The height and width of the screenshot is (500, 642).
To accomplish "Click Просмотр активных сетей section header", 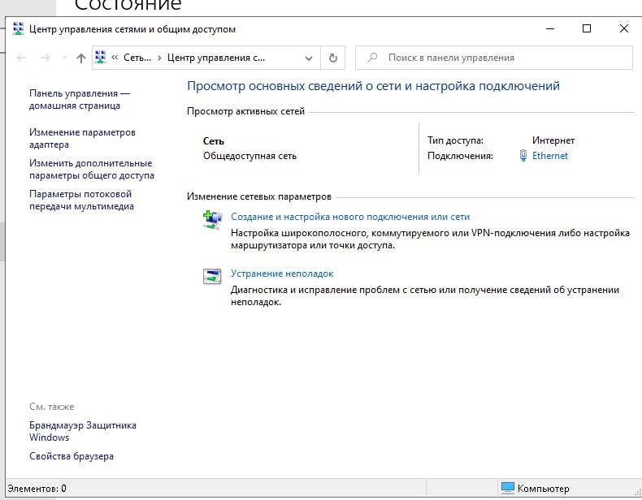I will [245, 111].
